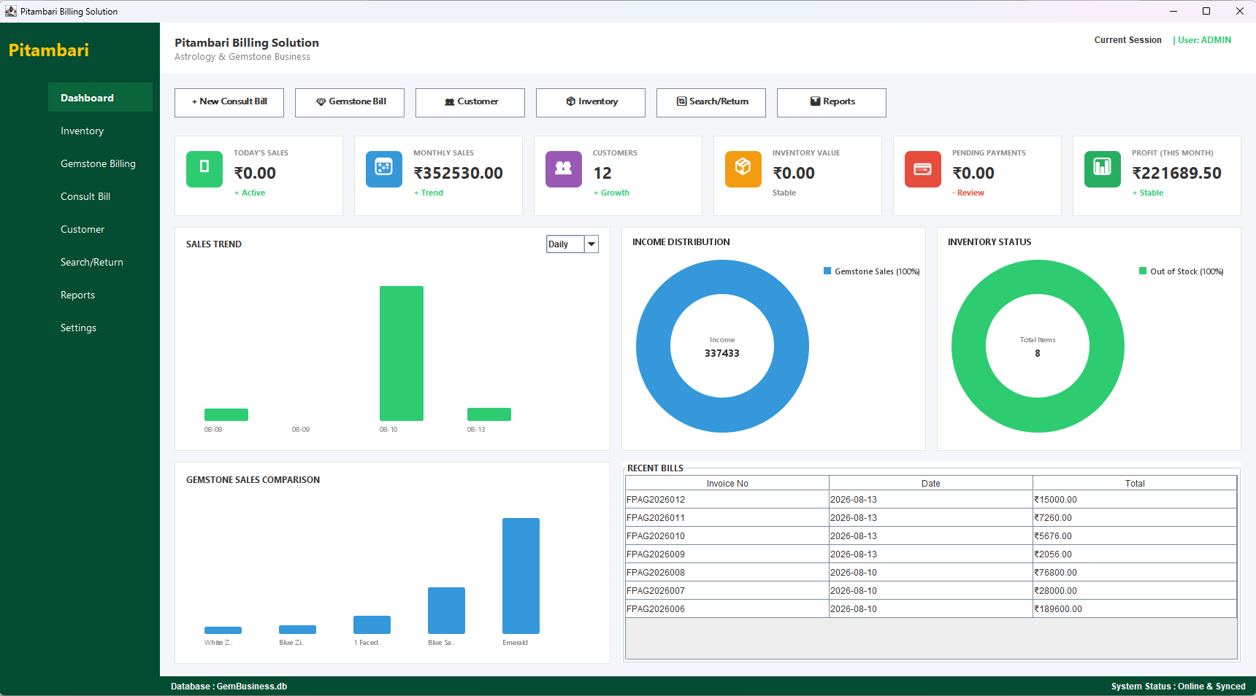
Task: Go to Settings in the sidebar
Action: point(78,328)
